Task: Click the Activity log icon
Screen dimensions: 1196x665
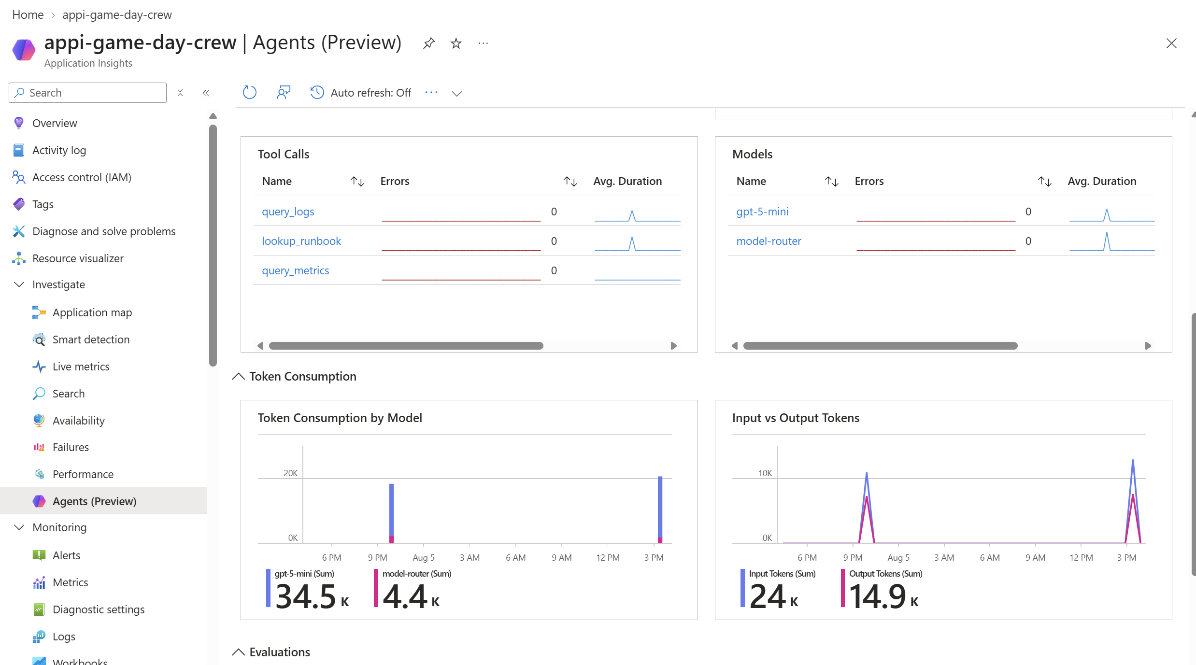Action: point(19,150)
